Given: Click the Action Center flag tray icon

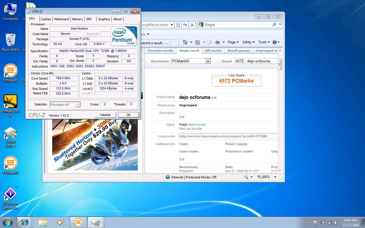Looking at the screenshot, I should (316, 223).
